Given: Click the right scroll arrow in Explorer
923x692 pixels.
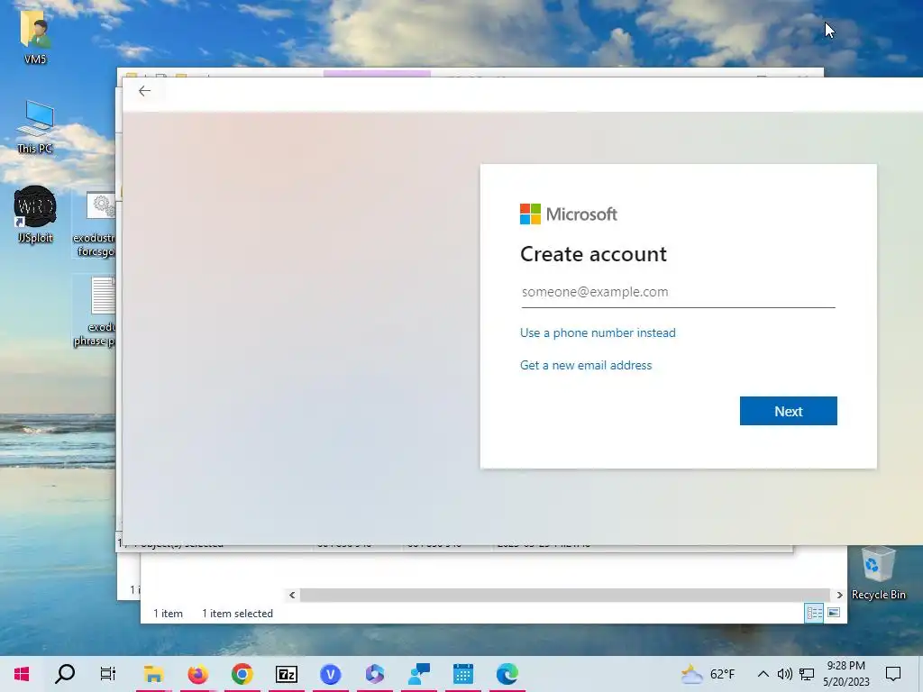Looking at the screenshot, I should (x=839, y=595).
